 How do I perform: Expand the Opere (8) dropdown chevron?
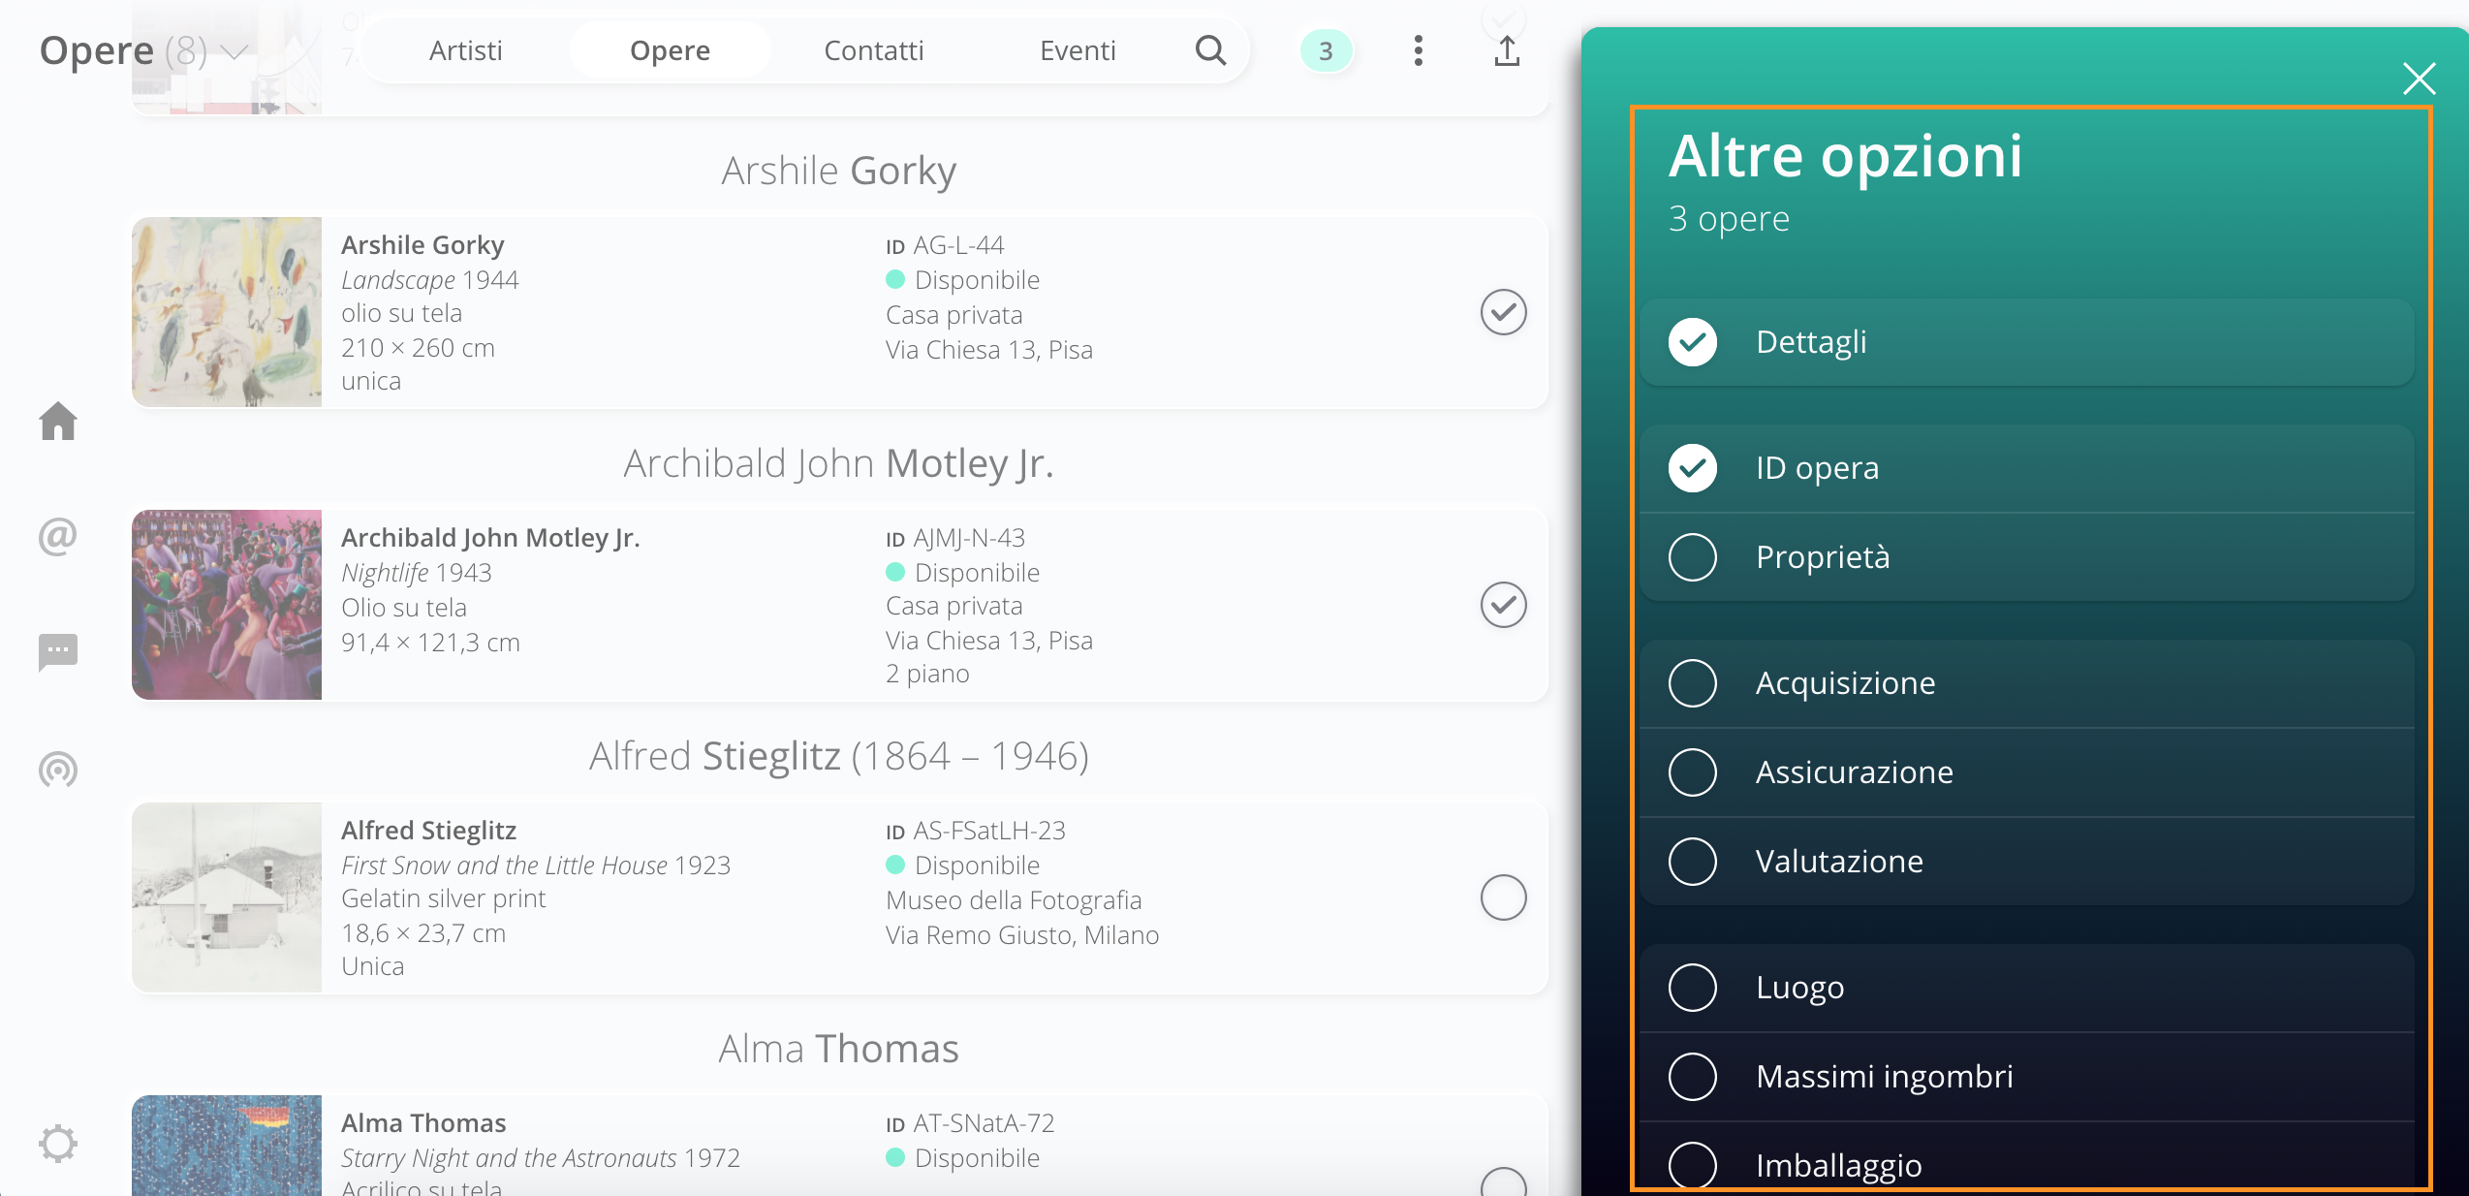point(234,50)
